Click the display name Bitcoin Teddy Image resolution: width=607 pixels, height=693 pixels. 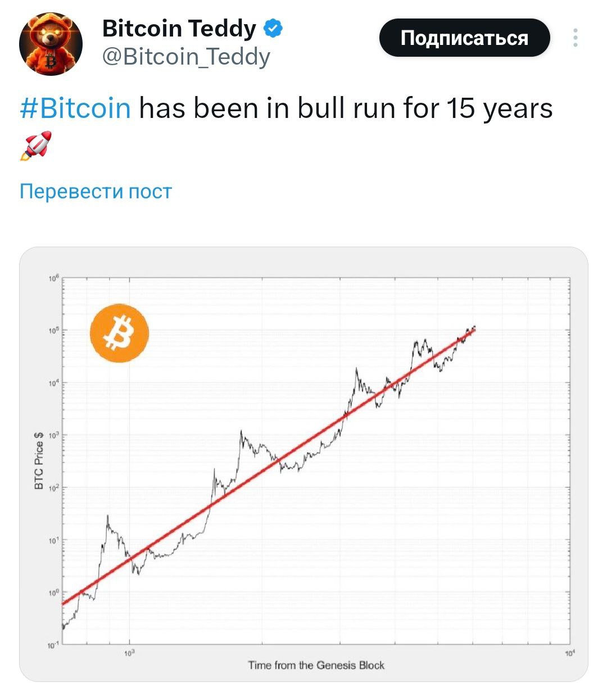coord(177,28)
